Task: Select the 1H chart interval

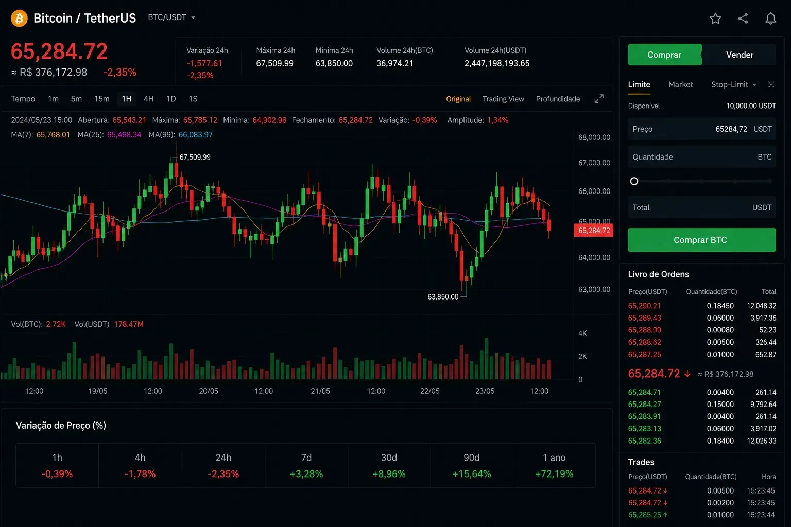Action: (x=127, y=99)
